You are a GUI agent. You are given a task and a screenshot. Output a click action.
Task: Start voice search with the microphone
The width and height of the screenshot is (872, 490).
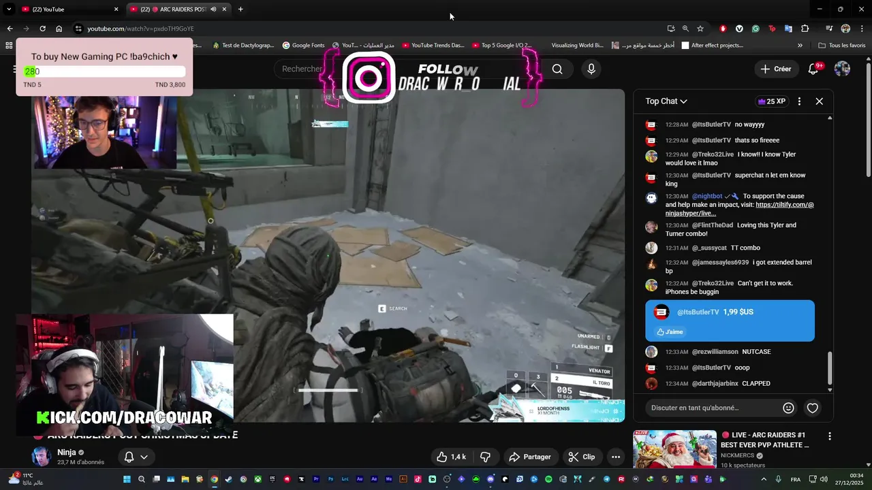click(591, 69)
